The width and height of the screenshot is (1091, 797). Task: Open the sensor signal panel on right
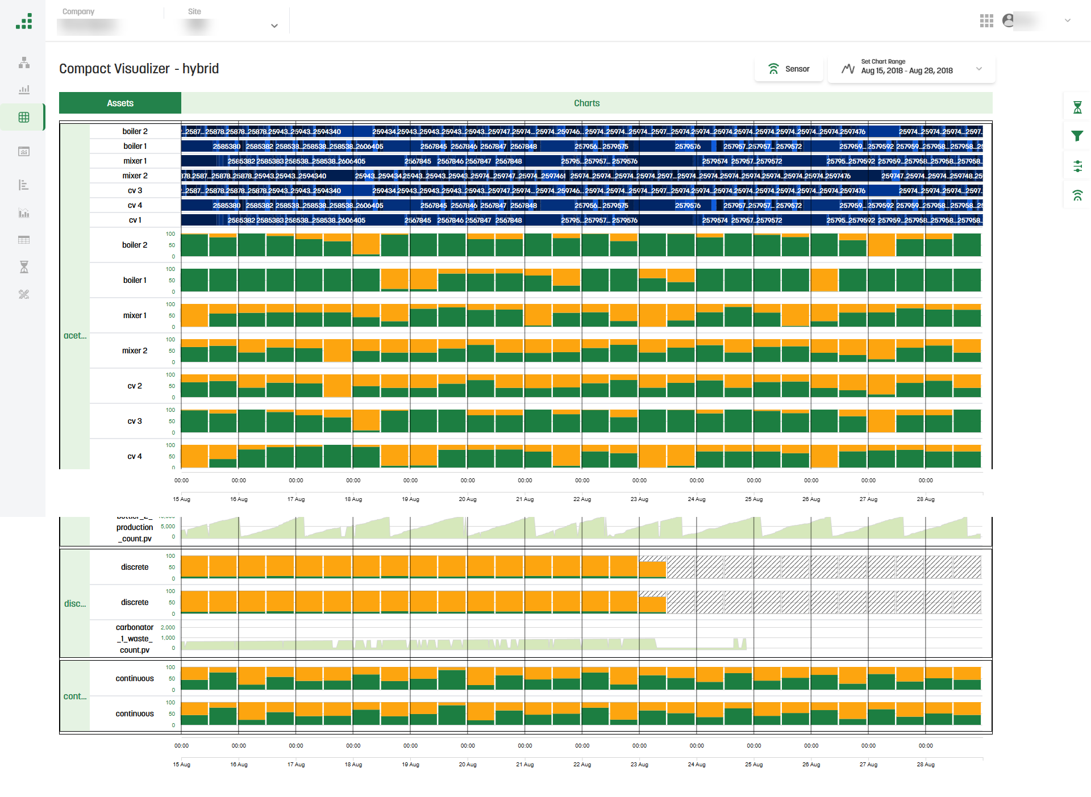[1077, 195]
